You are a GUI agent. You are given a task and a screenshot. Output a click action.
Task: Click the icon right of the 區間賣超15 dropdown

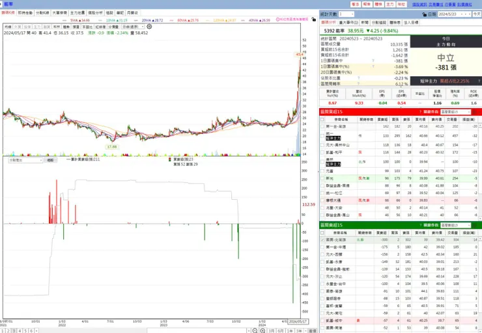[475, 225]
